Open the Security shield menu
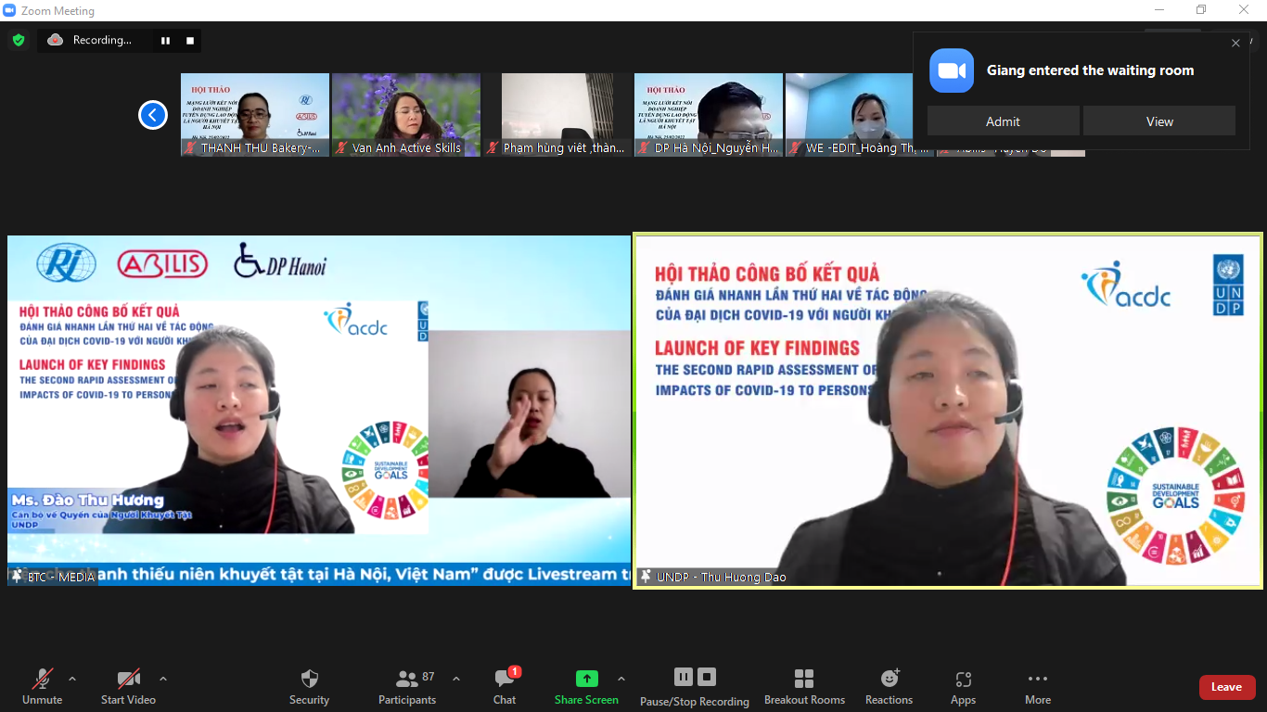Screen dimensions: 1267x712 coord(310,687)
